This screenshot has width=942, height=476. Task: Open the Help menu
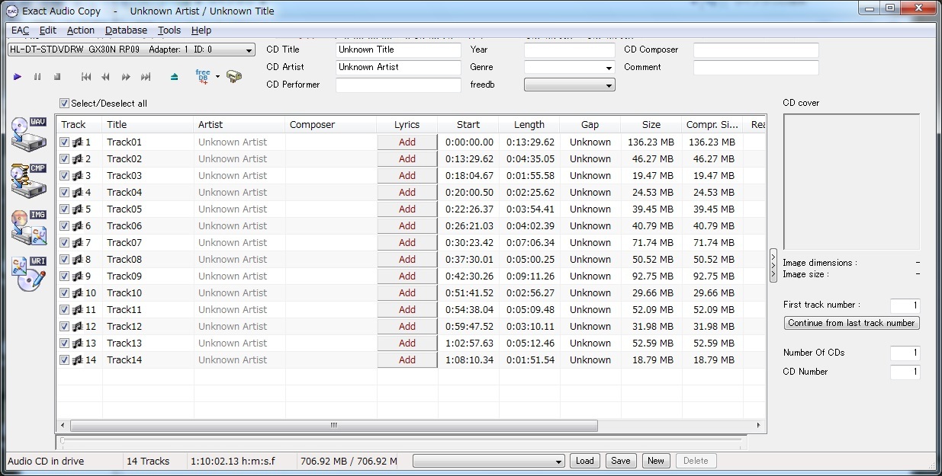(x=201, y=30)
